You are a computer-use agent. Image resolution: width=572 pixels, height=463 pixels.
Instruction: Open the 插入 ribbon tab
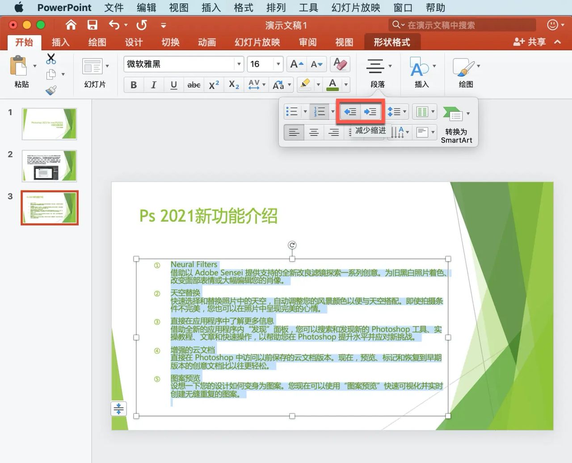click(60, 42)
